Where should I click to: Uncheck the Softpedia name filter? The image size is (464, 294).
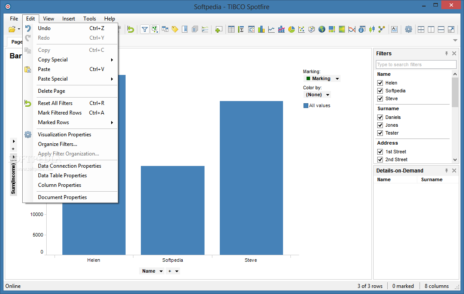(380, 91)
